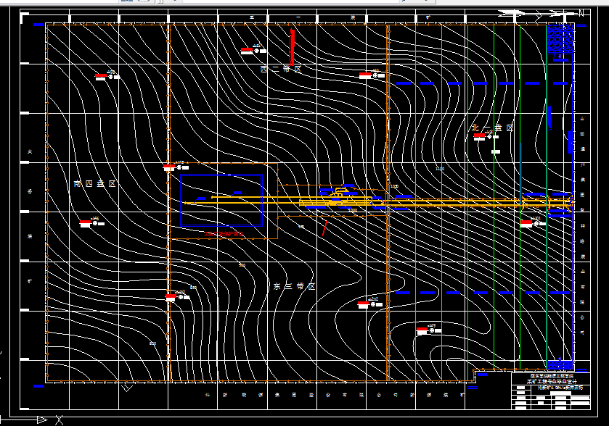Select the 东三带区 zone label

(295, 286)
